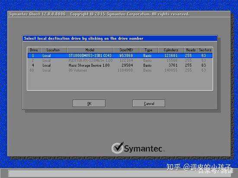The height and width of the screenshot is (178, 238).
Task: Click cylinders value 3761
Action: [173, 66]
